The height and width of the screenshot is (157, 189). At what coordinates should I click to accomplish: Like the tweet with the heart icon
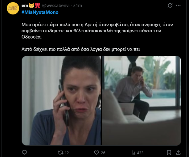click(x=97, y=152)
